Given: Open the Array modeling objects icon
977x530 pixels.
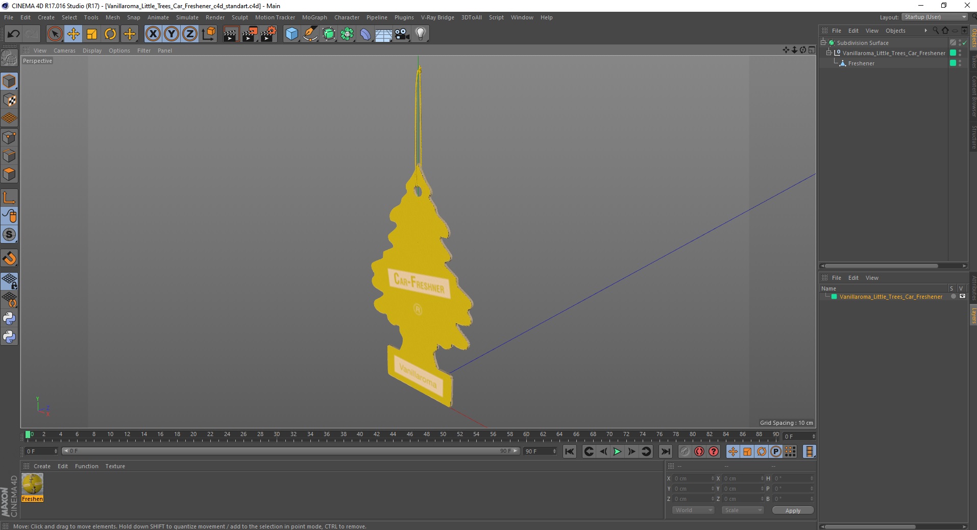Looking at the screenshot, I should click(347, 34).
